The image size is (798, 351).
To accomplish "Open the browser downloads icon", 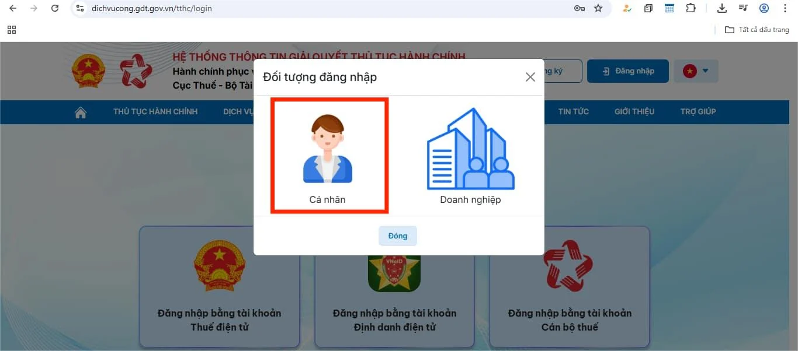I will point(722,8).
